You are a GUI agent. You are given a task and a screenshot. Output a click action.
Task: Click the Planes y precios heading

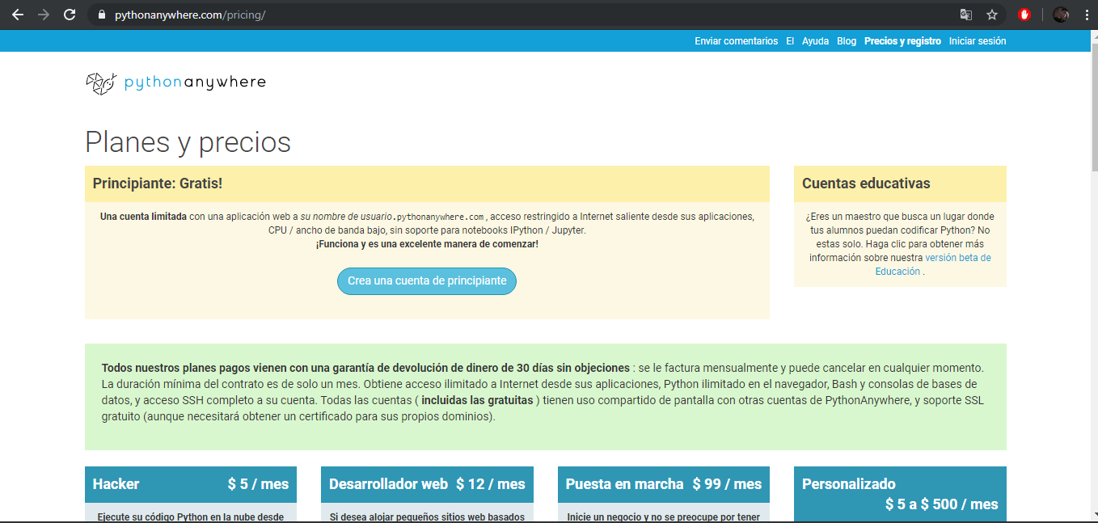188,142
